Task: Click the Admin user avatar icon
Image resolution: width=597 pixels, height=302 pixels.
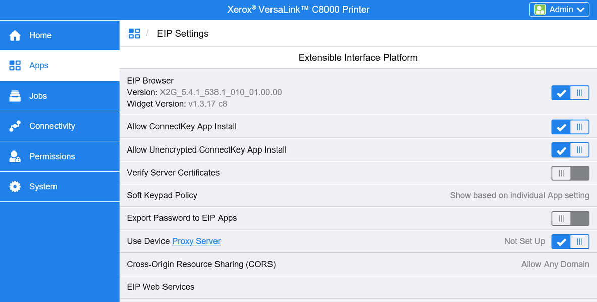Action: [x=540, y=10]
